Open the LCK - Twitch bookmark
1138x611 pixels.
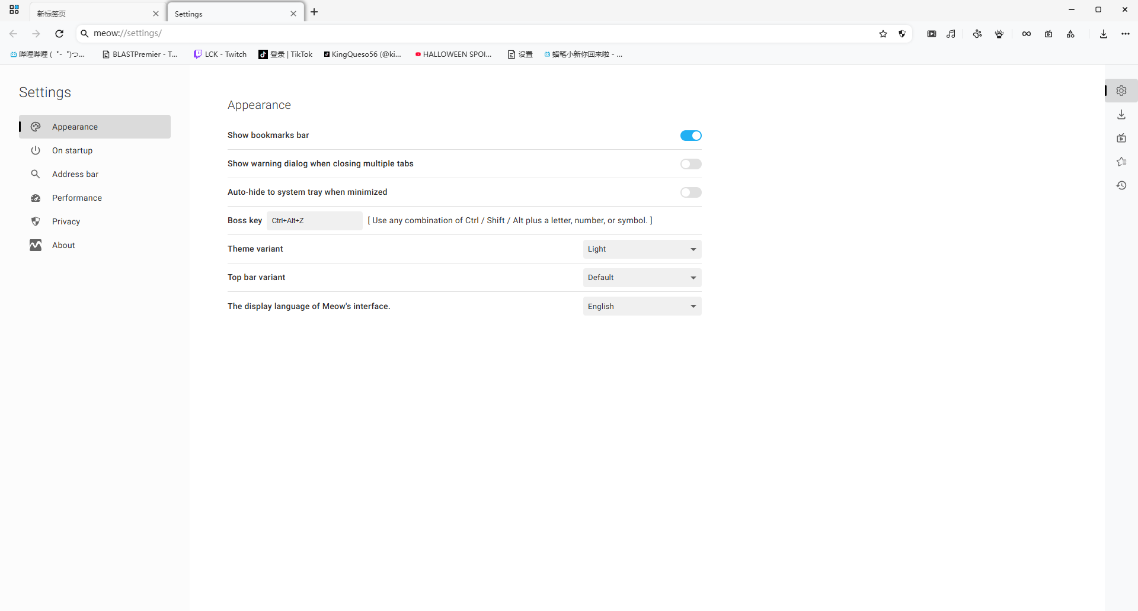220,54
